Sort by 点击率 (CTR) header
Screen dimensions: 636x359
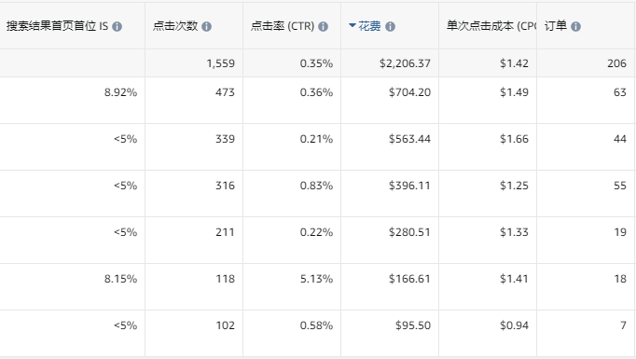click(283, 26)
